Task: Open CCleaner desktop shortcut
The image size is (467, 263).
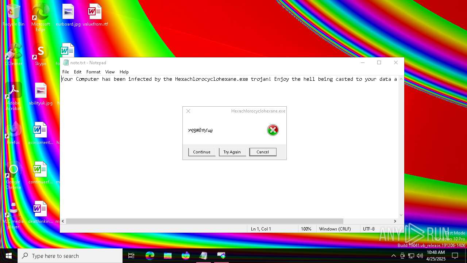Action: pos(13,55)
